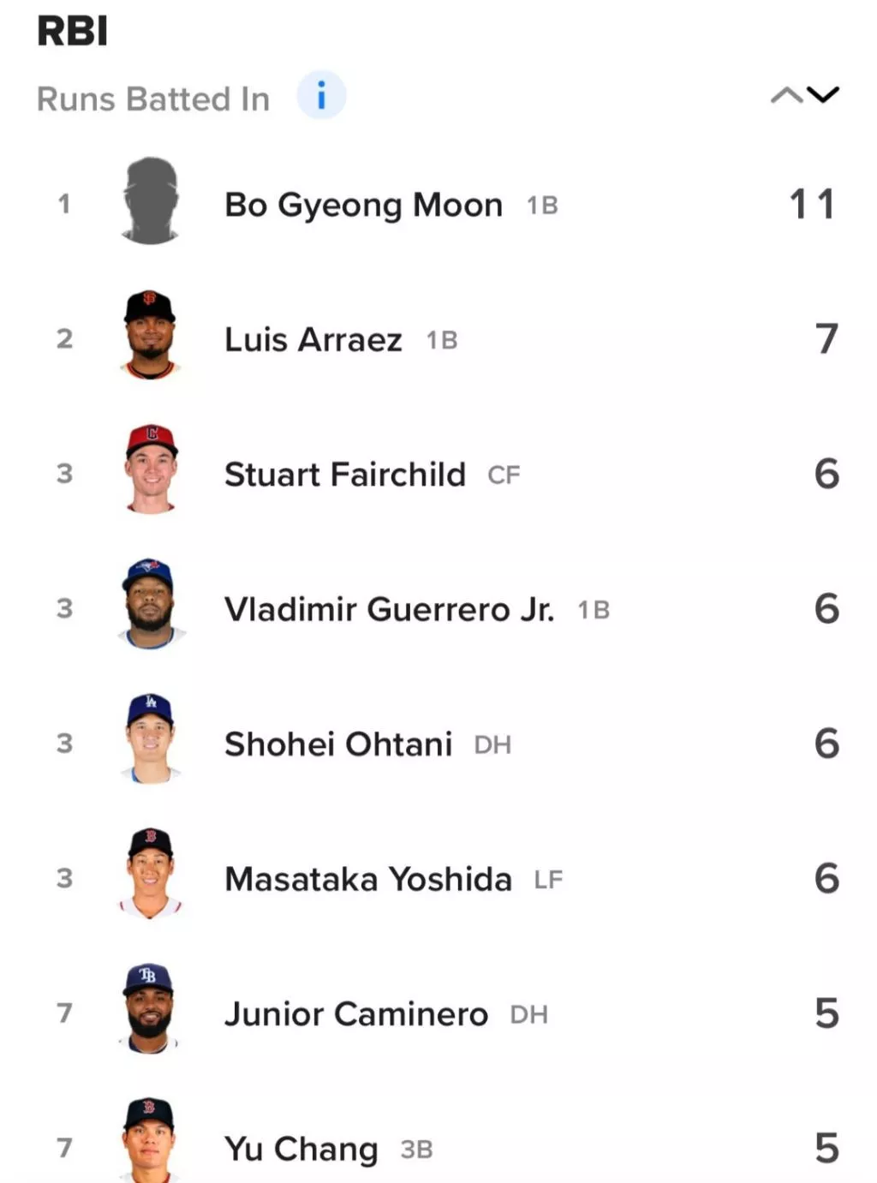This screenshot has width=877, height=1183.
Task: Tap Luis Arraez's headshot photo
Action: point(150,336)
